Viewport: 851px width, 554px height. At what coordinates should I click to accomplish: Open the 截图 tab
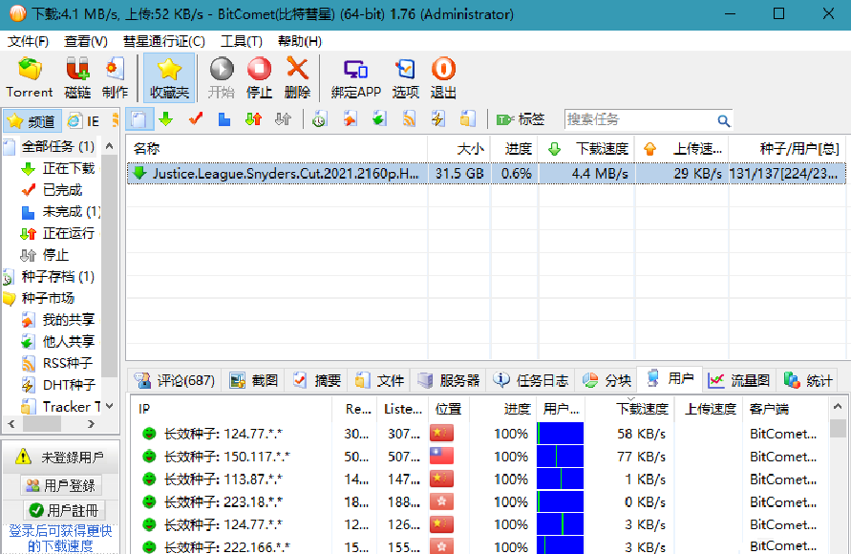coord(254,381)
